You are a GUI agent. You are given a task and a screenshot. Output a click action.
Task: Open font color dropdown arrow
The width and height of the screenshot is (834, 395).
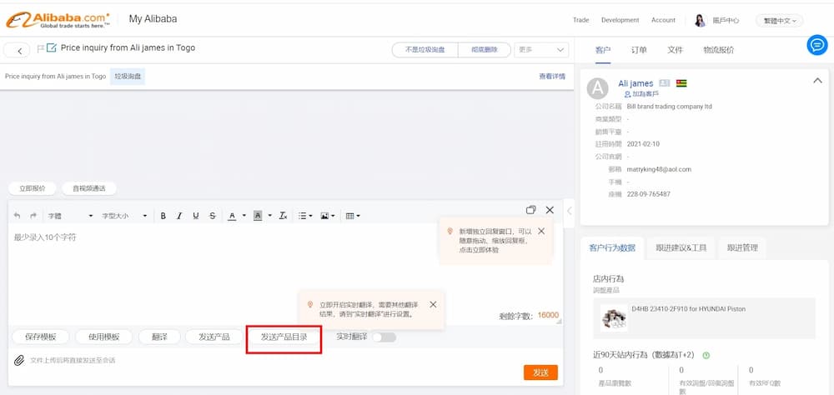click(244, 216)
